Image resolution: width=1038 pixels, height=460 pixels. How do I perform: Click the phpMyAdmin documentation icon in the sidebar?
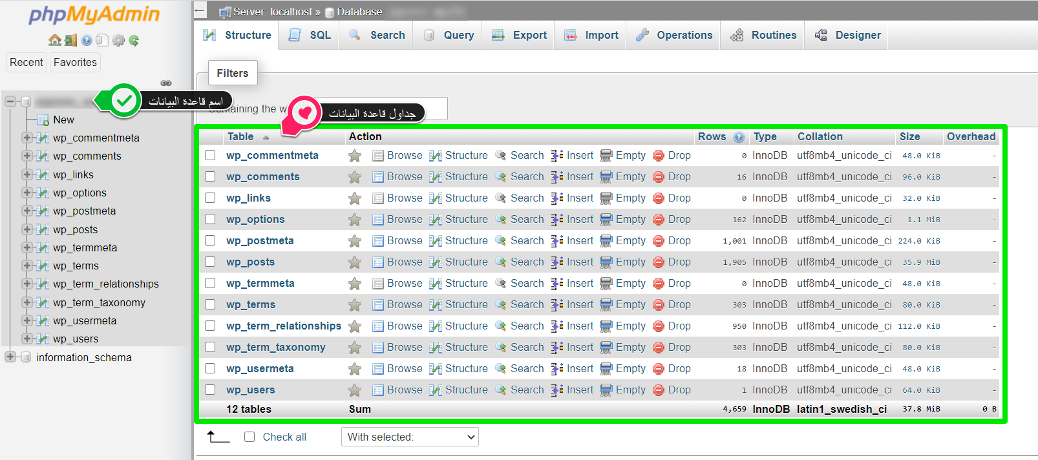click(87, 40)
